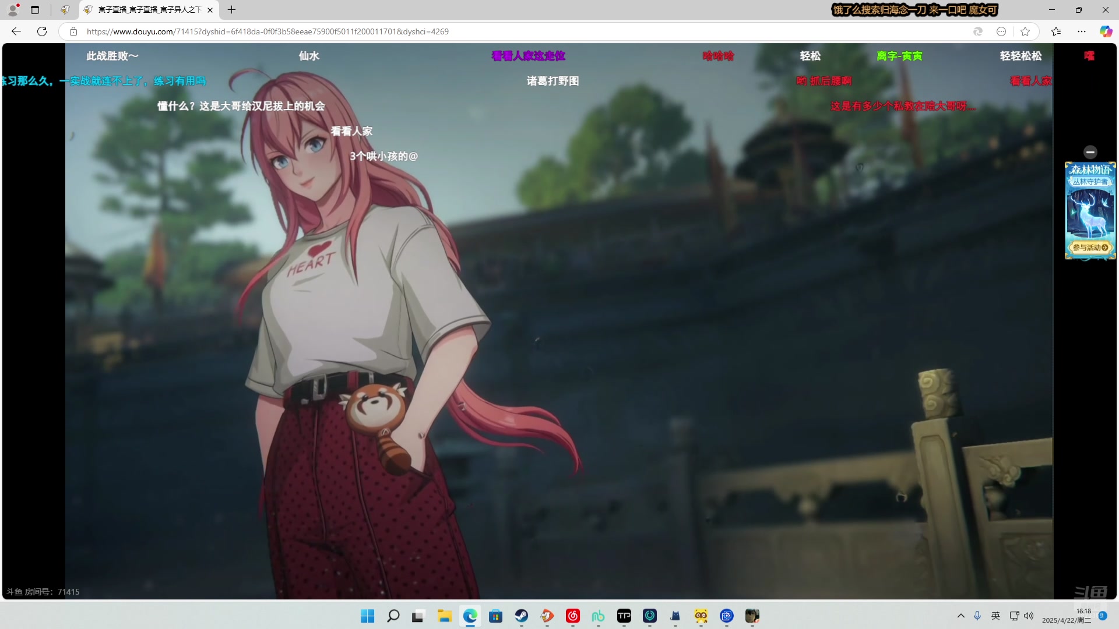1119x629 pixels.
Task: Click the 3个哄小孩的@ danmaku comment
Action: (x=383, y=156)
